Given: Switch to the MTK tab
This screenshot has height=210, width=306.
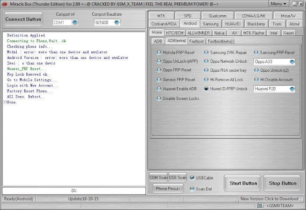Looking at the screenshot, I should tap(161, 16).
